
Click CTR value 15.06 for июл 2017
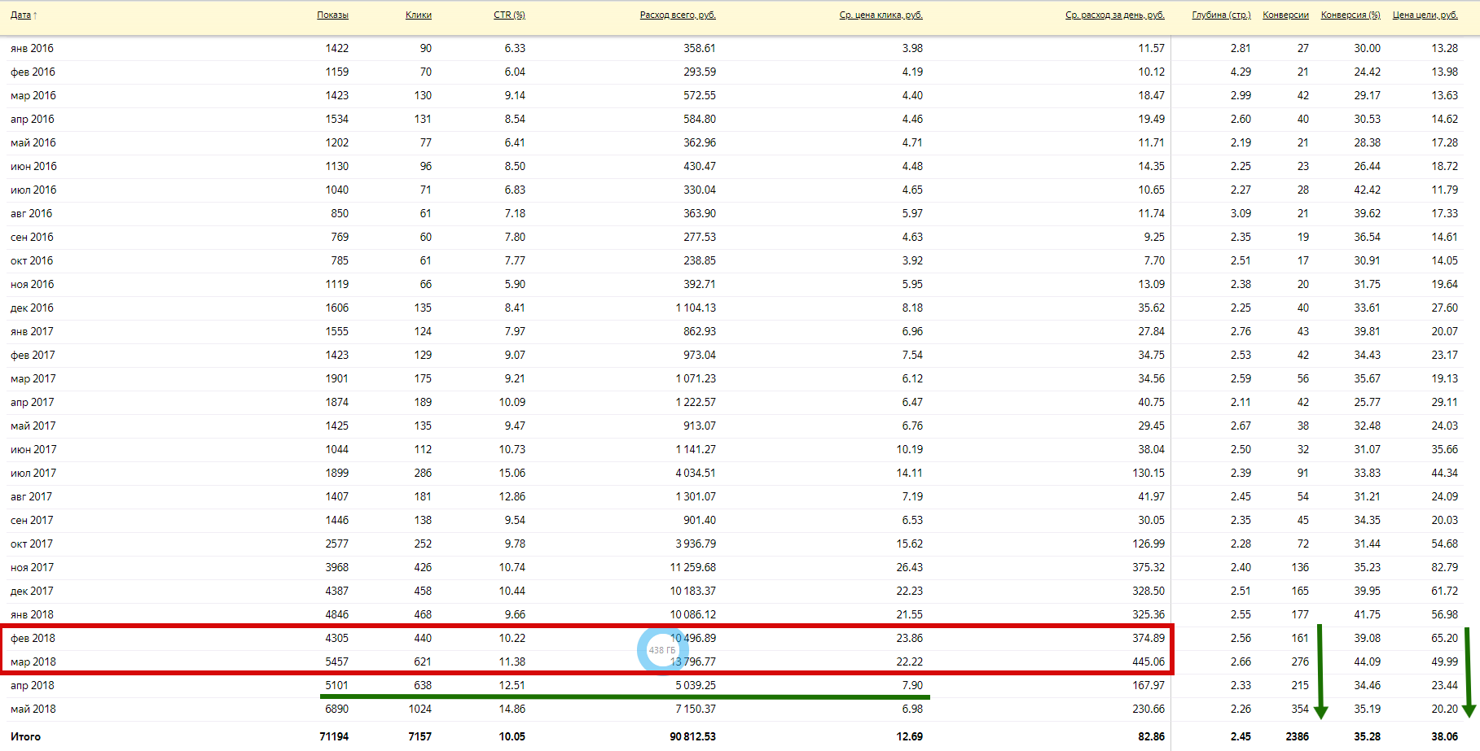[x=512, y=473]
